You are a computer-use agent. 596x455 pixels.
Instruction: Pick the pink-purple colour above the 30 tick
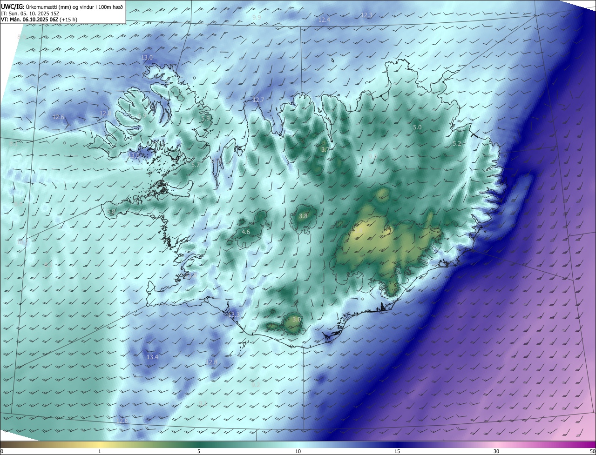pyautogui.click(x=496, y=444)
